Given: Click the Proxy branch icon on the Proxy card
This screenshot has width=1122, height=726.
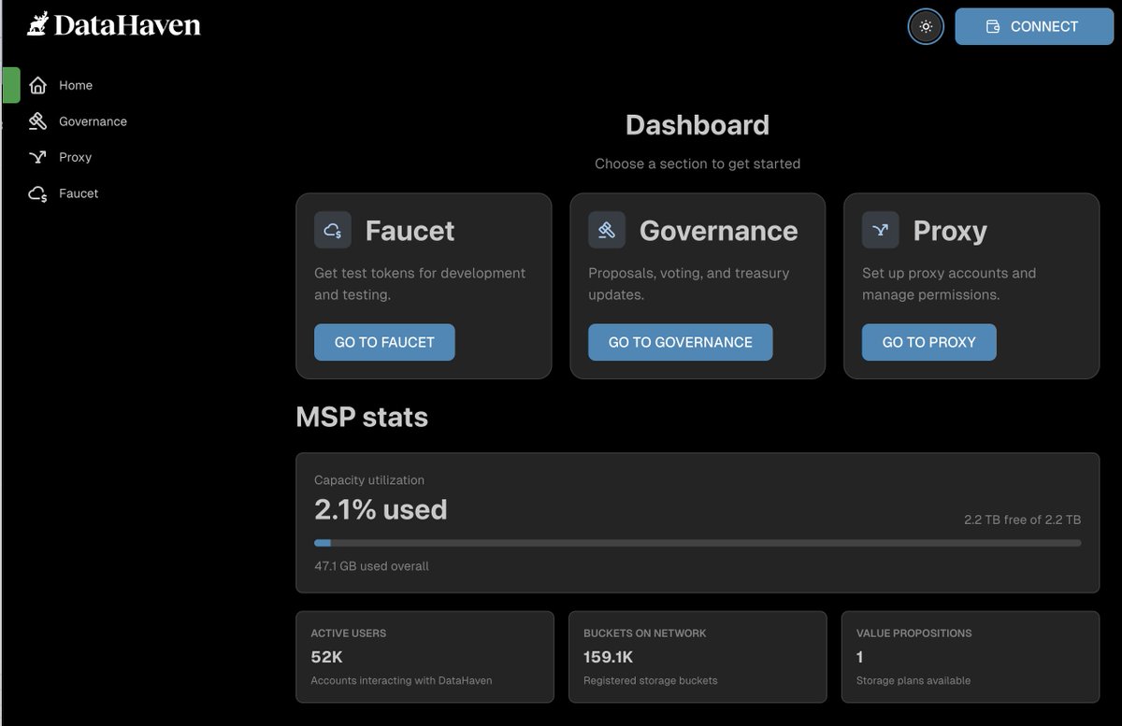Looking at the screenshot, I should pos(880,229).
